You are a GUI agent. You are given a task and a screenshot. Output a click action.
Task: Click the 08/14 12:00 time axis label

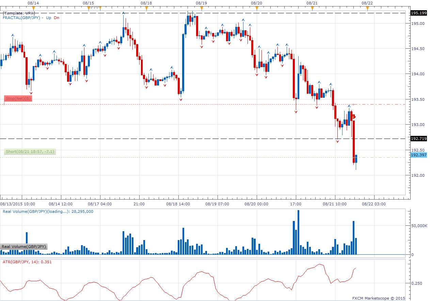click(61, 204)
